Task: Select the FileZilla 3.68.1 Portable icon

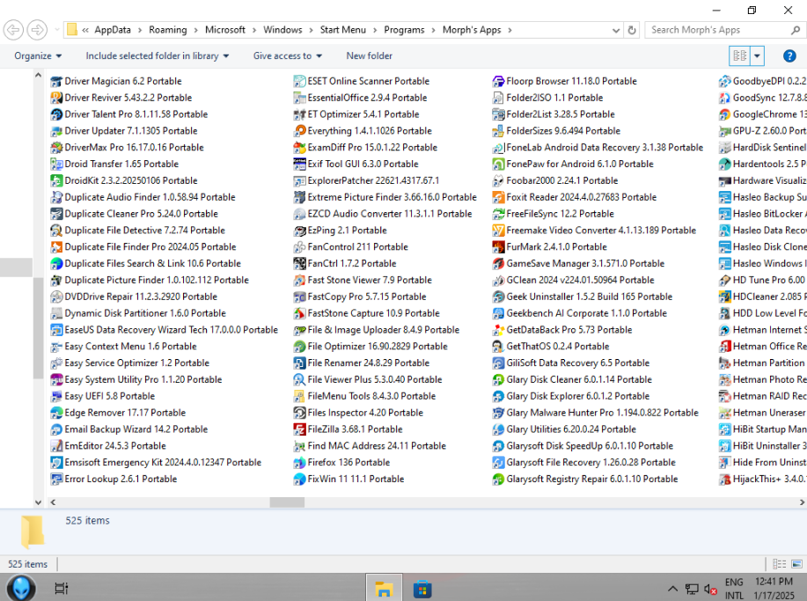Action: [299, 429]
